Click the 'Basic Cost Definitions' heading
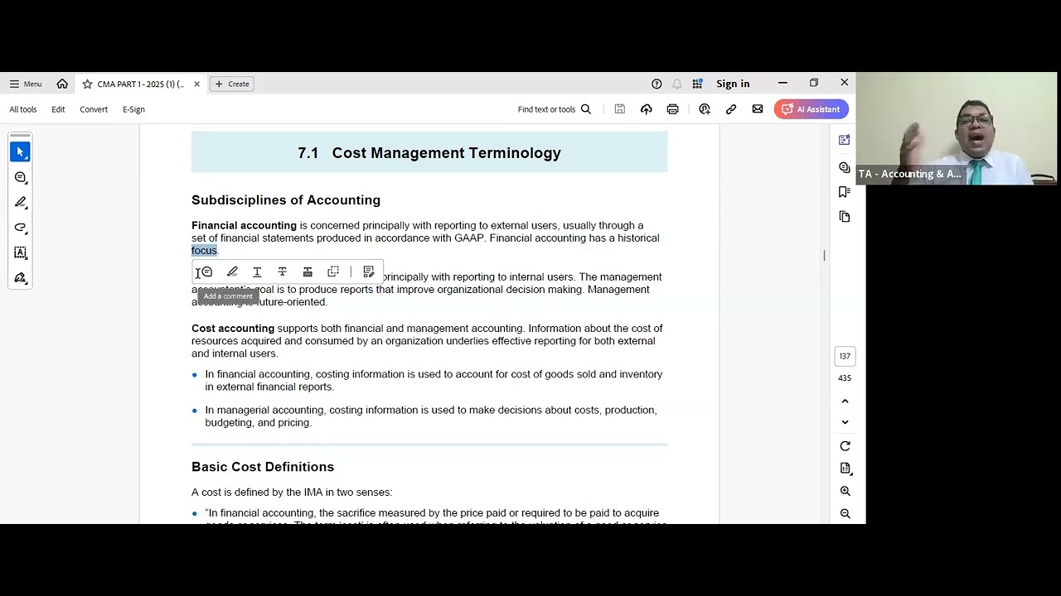Viewport: 1061px width, 596px height. click(263, 467)
